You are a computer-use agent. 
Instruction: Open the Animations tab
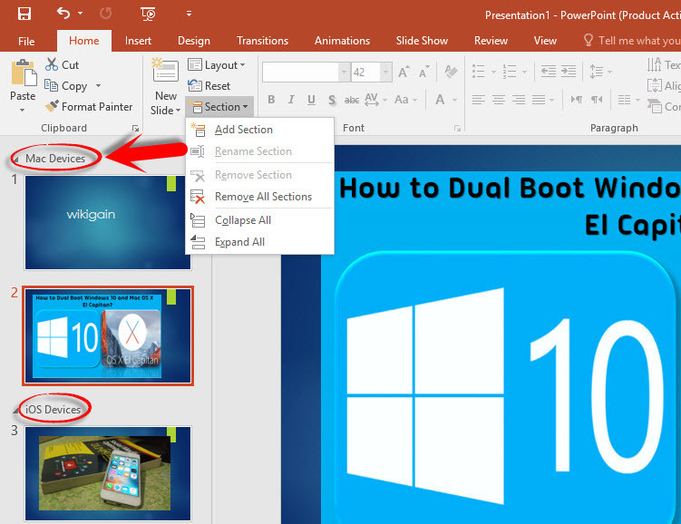[342, 41]
